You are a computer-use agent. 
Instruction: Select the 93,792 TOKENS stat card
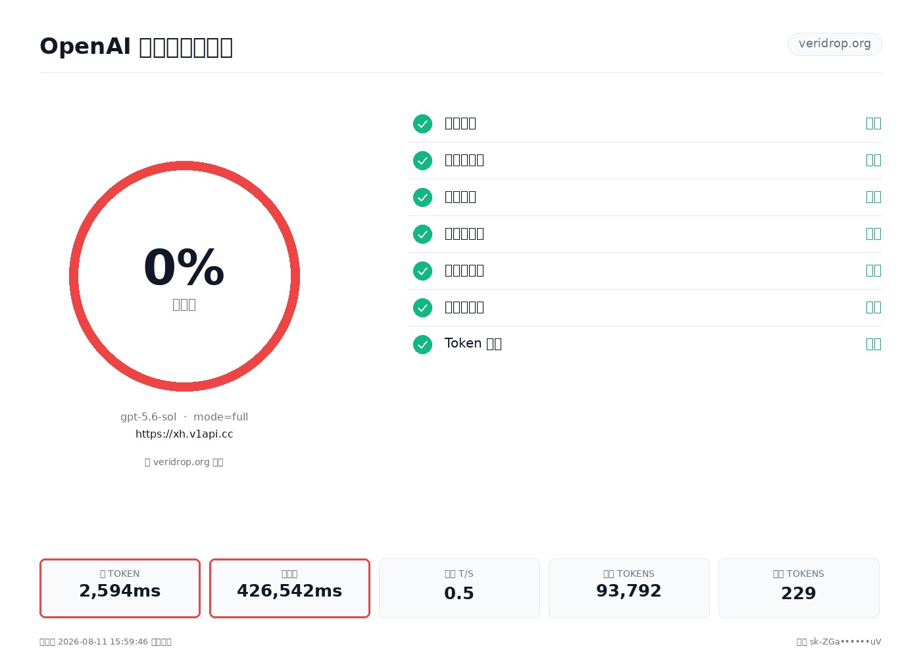coord(629,588)
